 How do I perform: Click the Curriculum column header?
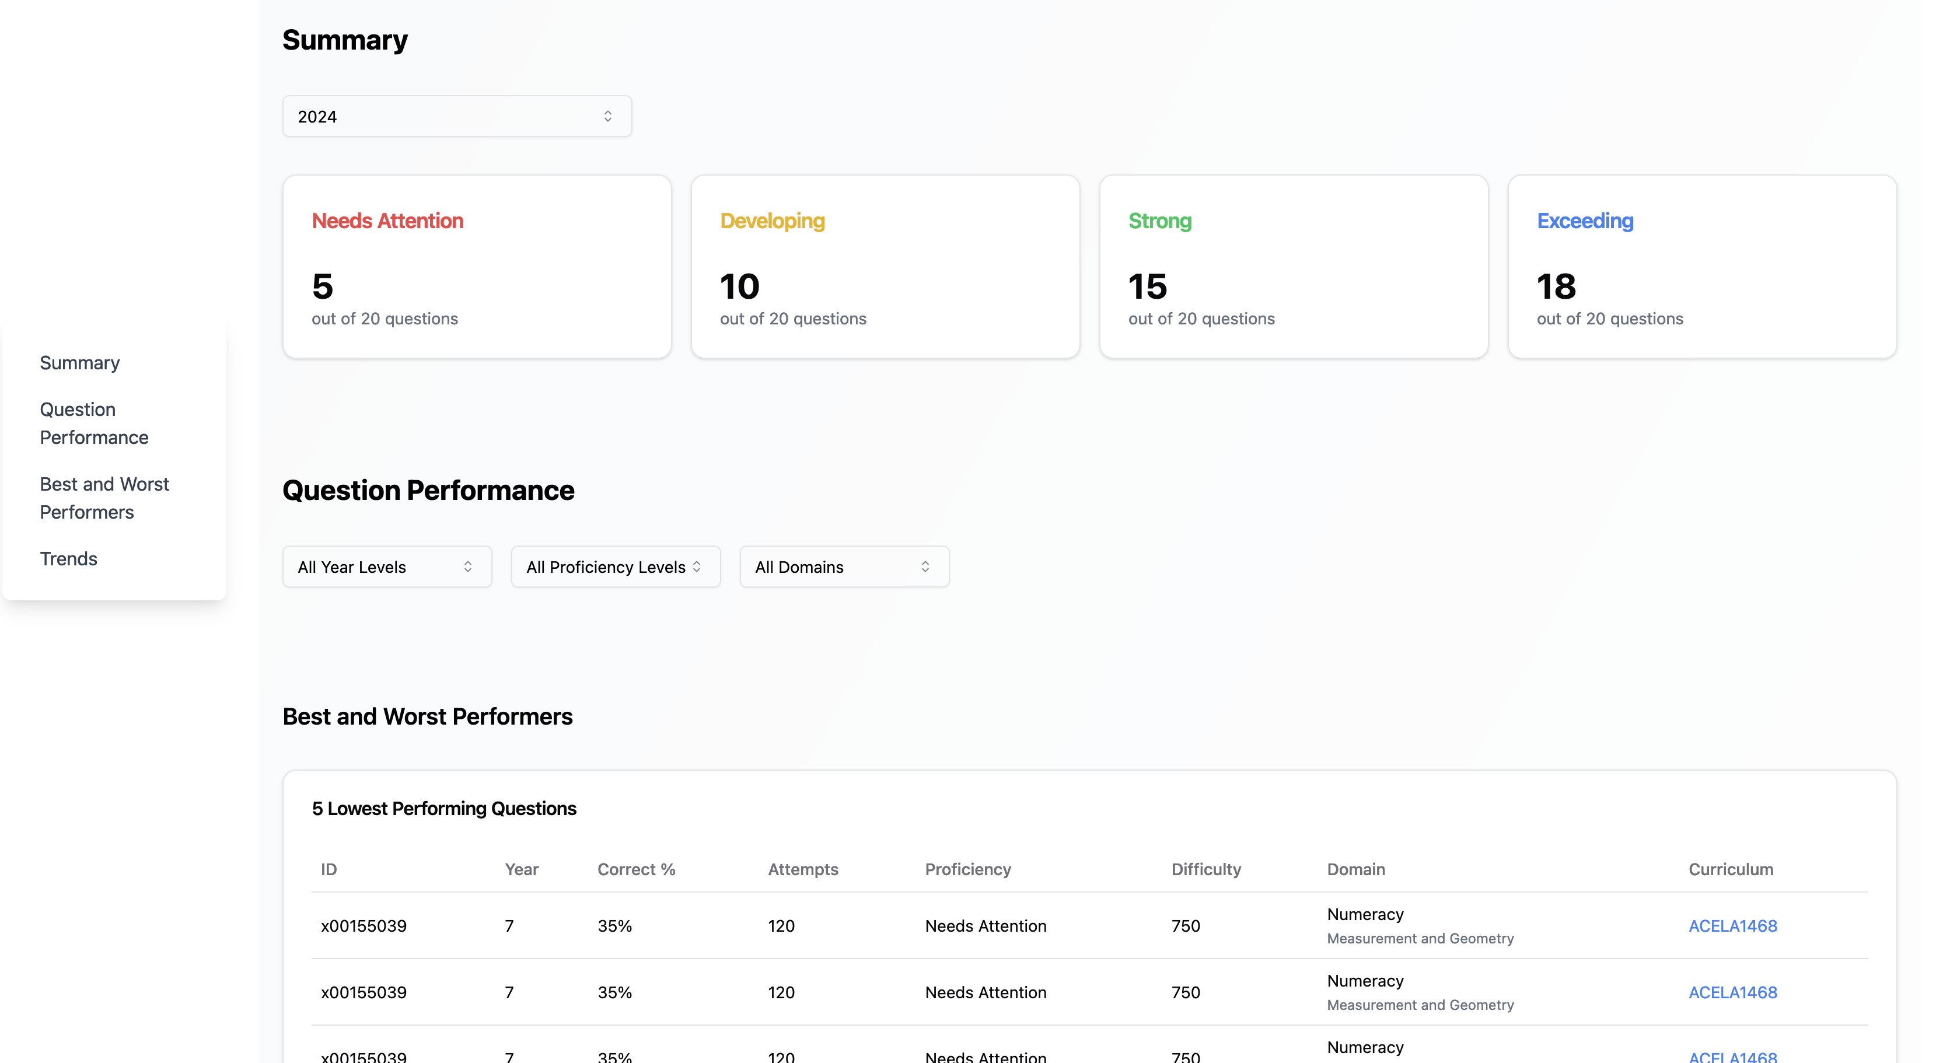1731,869
